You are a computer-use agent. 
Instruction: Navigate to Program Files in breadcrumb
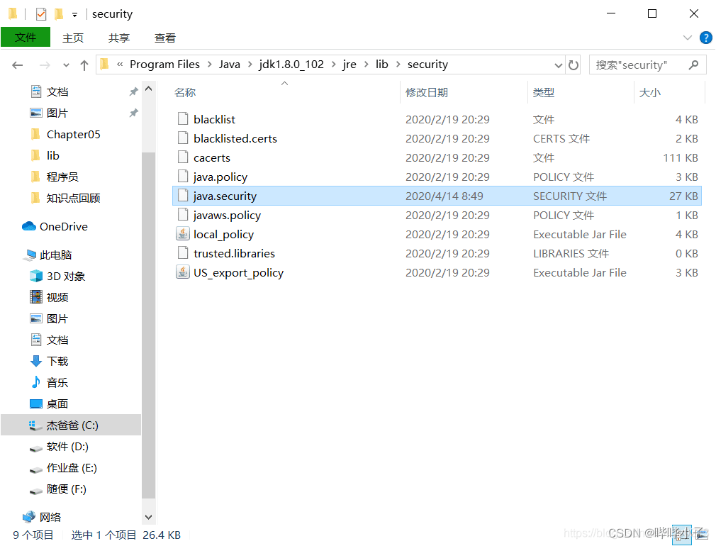(x=165, y=65)
